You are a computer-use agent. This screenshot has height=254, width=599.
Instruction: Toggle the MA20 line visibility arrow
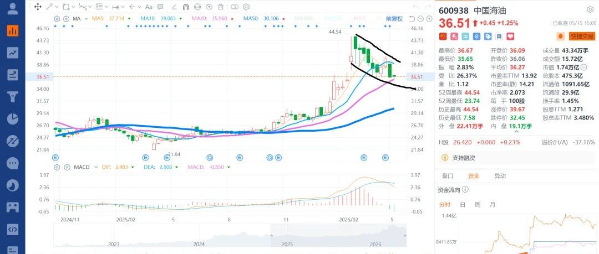click(x=232, y=19)
